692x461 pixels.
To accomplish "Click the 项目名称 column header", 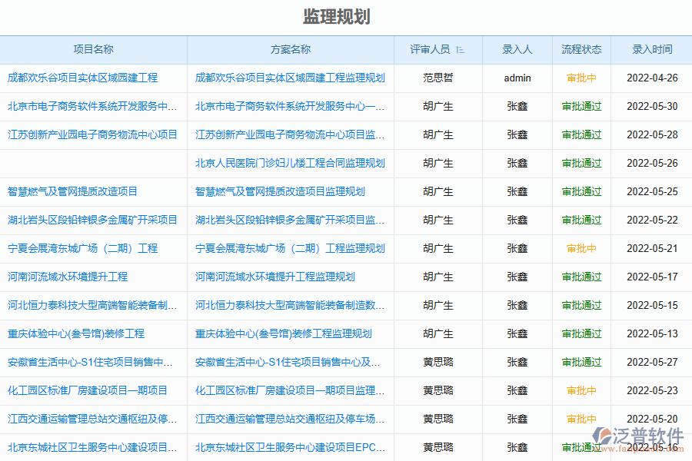I will pos(93,49).
